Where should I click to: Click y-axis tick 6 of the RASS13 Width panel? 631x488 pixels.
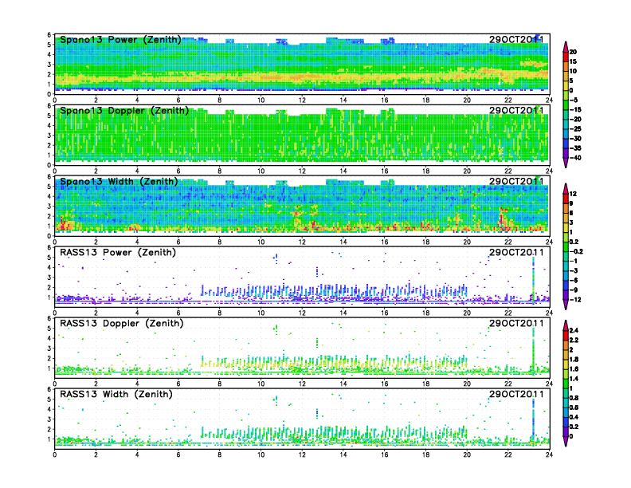(x=49, y=389)
